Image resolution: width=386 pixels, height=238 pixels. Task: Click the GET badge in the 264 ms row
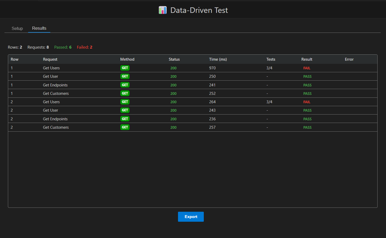(x=125, y=102)
